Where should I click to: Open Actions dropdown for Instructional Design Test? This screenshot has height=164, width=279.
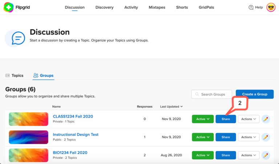(248, 137)
